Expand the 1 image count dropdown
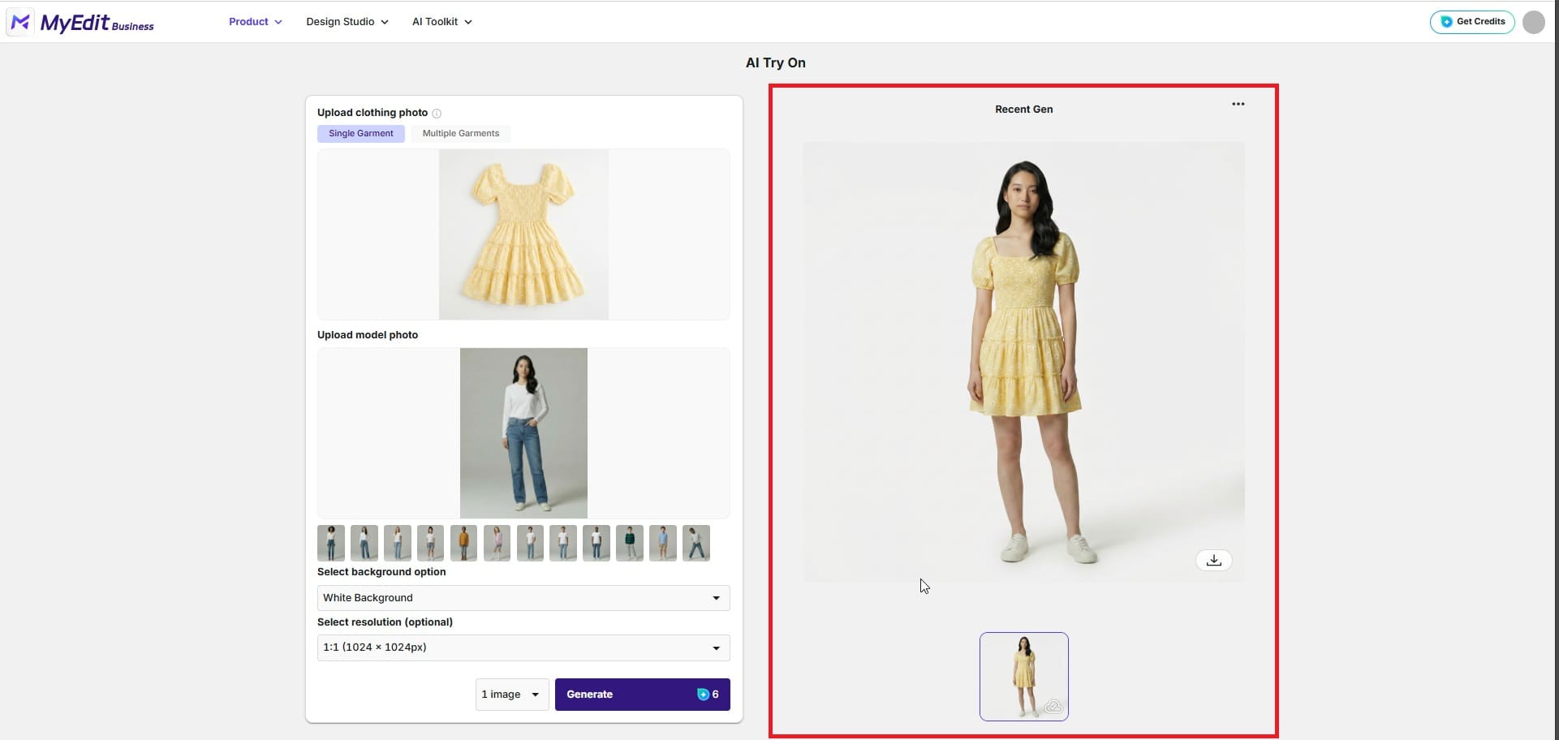 [510, 695]
